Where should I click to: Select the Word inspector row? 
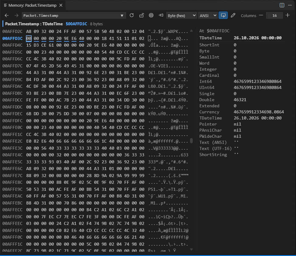click(x=242, y=63)
